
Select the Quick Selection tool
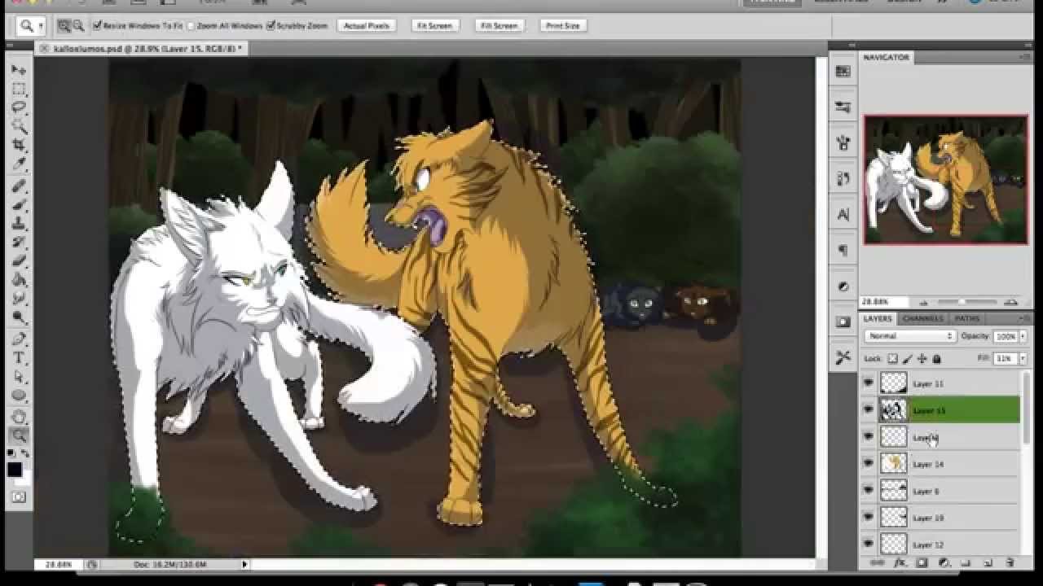click(x=19, y=125)
